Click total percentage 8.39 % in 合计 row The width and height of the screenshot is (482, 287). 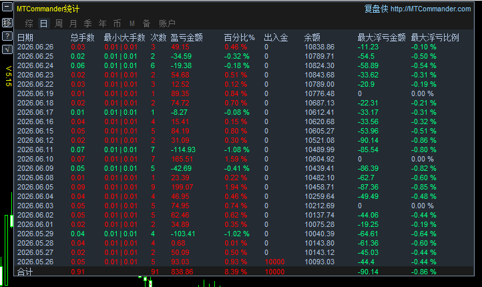click(236, 272)
